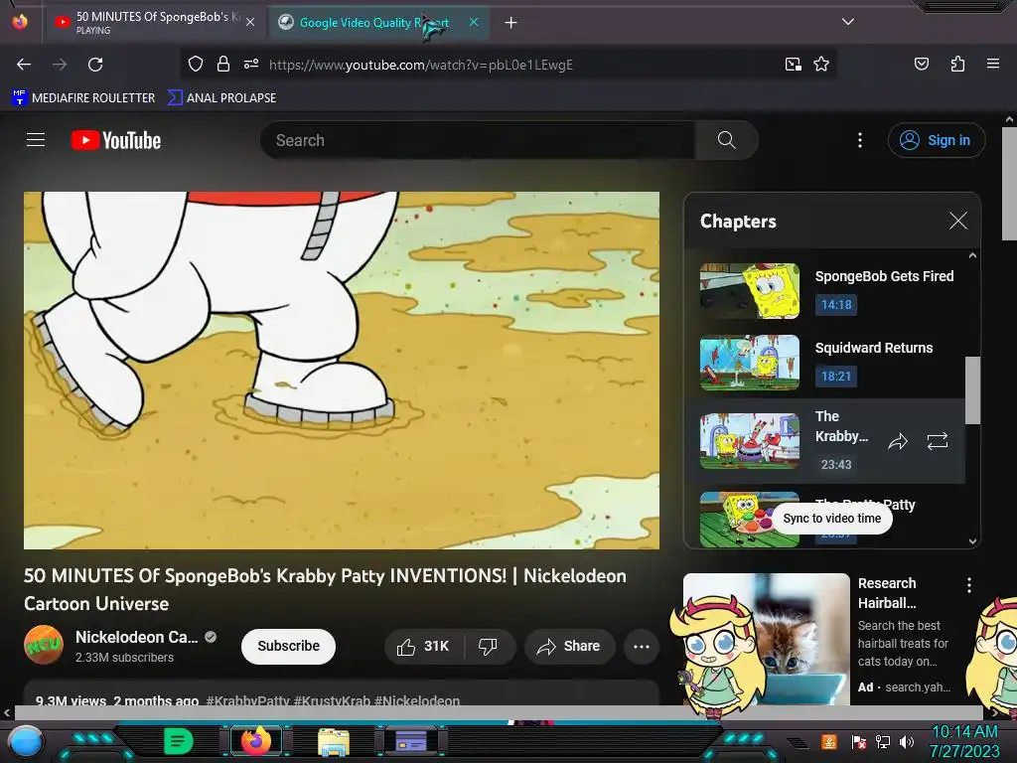Viewport: 1017px width, 763px height.
Task: Open site permissions icon in address bar
Action: pos(251,65)
